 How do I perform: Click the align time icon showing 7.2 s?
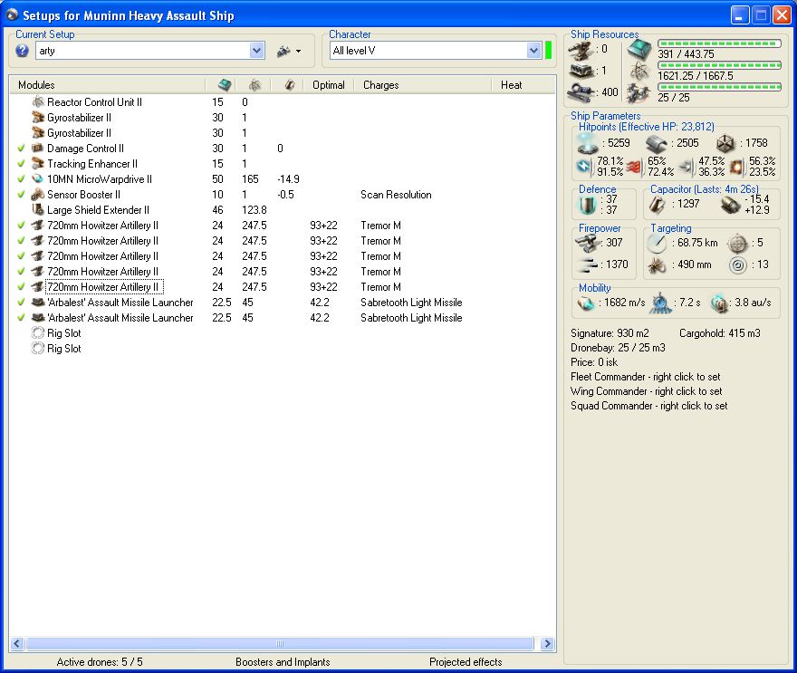tap(660, 303)
